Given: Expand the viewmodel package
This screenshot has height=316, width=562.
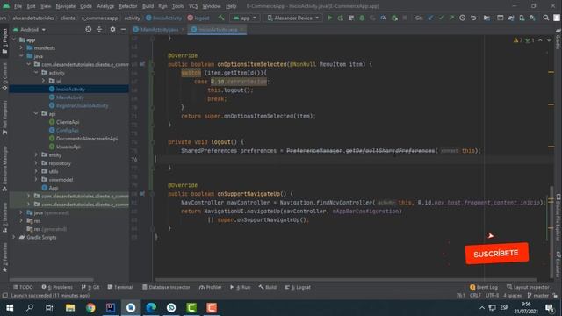Looking at the screenshot, I should click(36, 180).
